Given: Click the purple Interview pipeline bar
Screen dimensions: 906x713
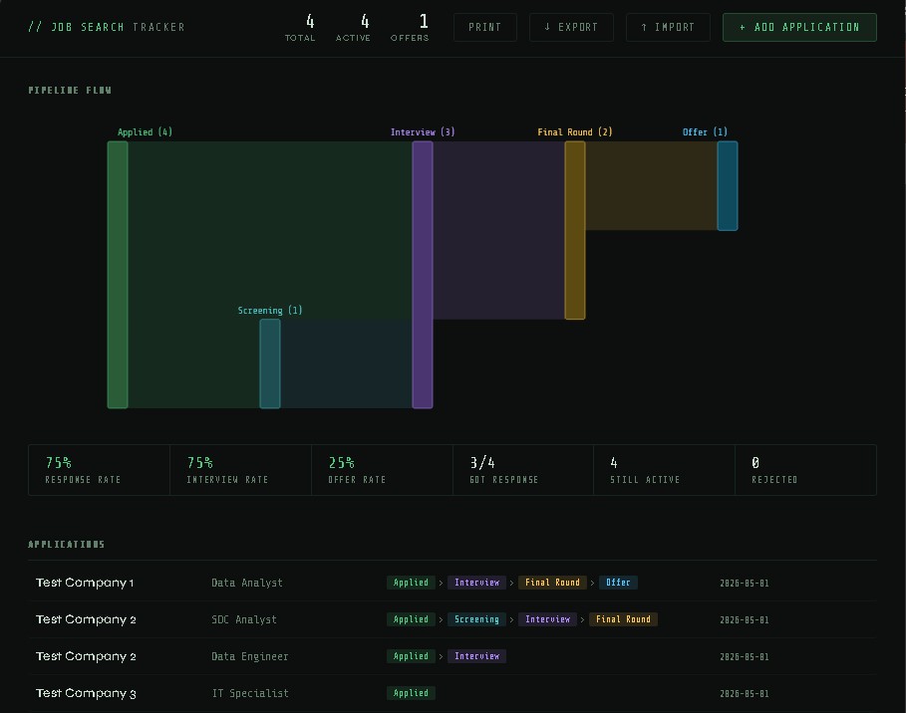Looking at the screenshot, I should coord(423,275).
